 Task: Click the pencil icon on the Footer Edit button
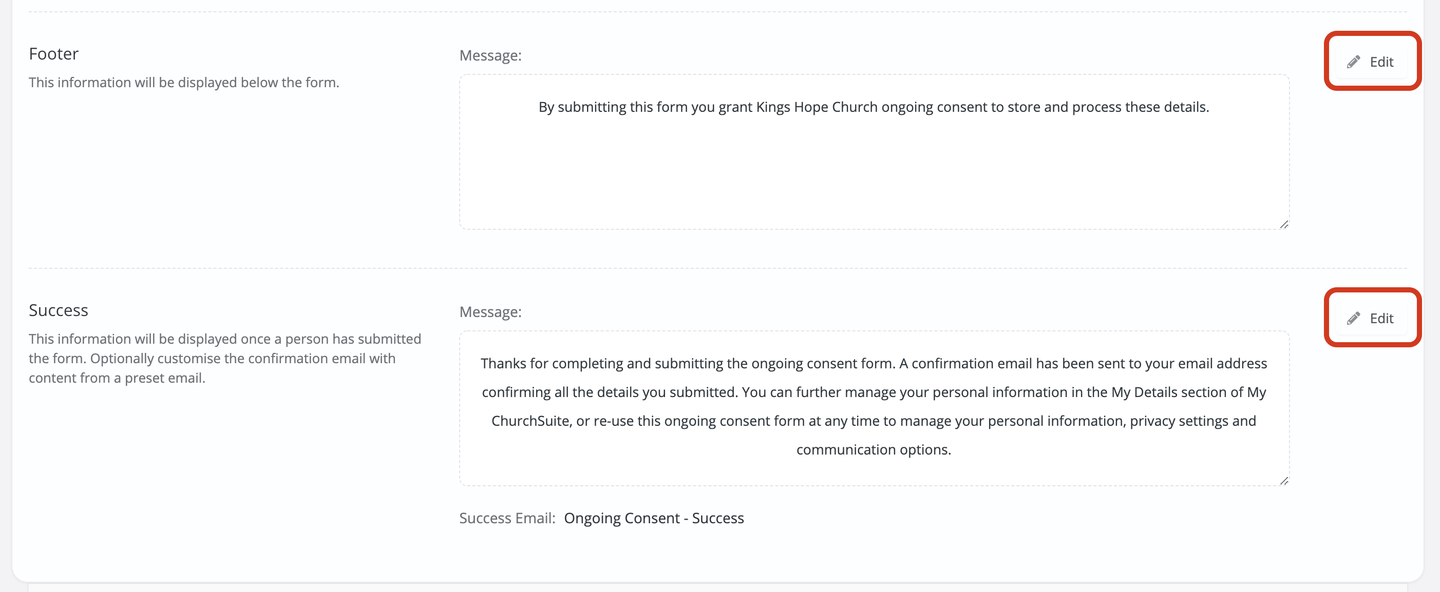coord(1353,62)
